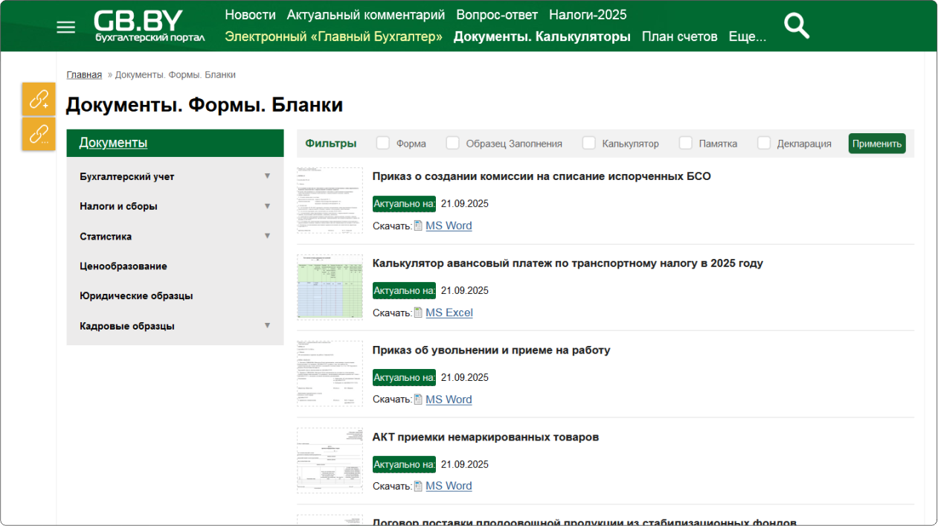
Task: Click document icon for АКТ приемки download
Action: coord(418,487)
